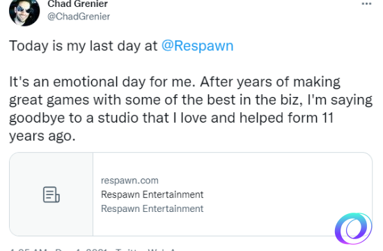Click the gray Respawn Entertainment card description
The width and height of the screenshot is (383, 251).
click(153, 208)
